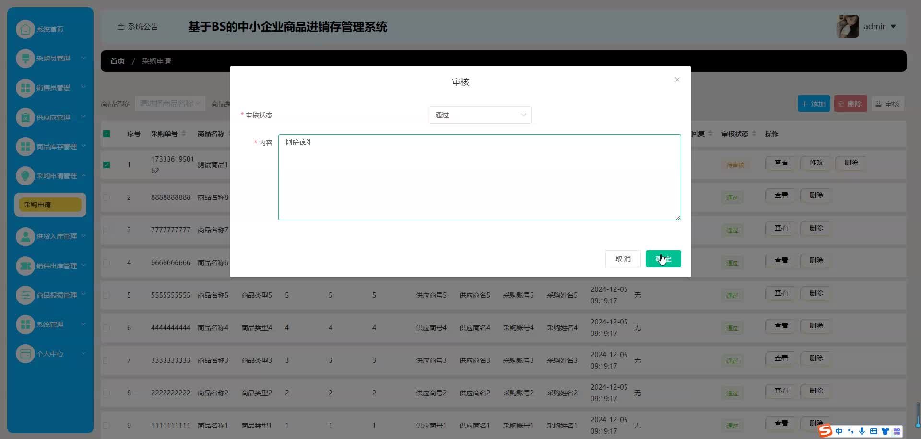The image size is (921, 439).
Task: Click the admin avatar picture
Action: (x=848, y=26)
